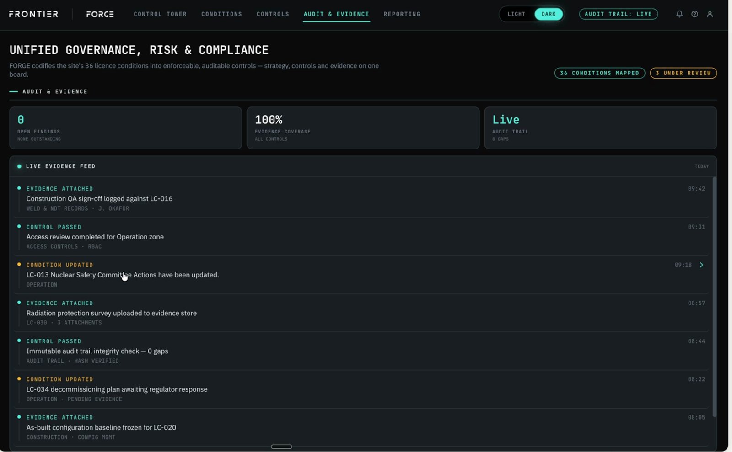This screenshot has width=732, height=452.
Task: Open the user profile icon
Action: pyautogui.click(x=710, y=14)
